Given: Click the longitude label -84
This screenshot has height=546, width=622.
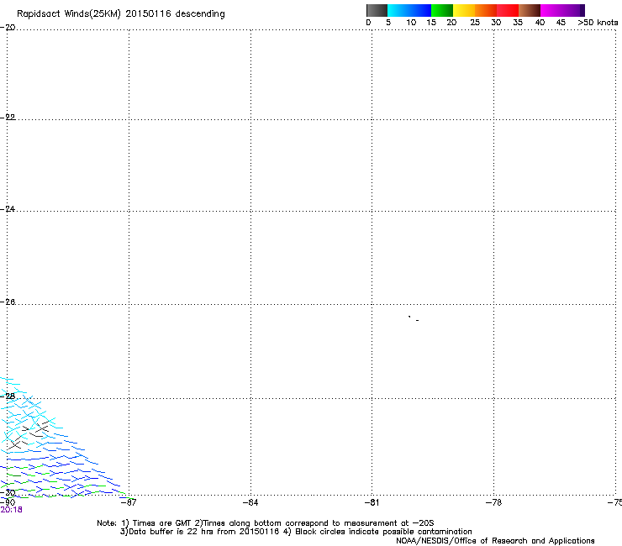Looking at the screenshot, I should click(x=250, y=503).
